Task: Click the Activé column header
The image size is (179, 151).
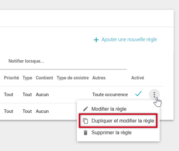Action: (x=138, y=78)
